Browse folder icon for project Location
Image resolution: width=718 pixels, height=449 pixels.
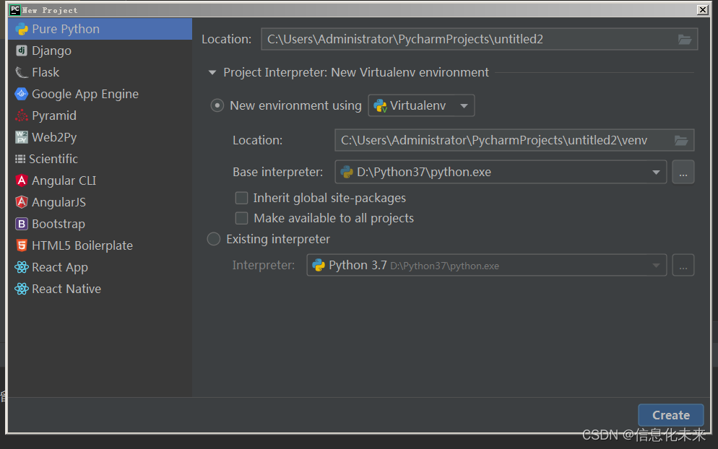click(685, 40)
